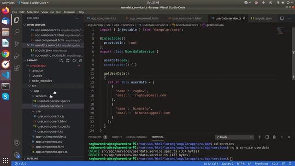Collapse all folders in the LARANG explorer
The width and height of the screenshot is (295, 166).
coord(80,60)
